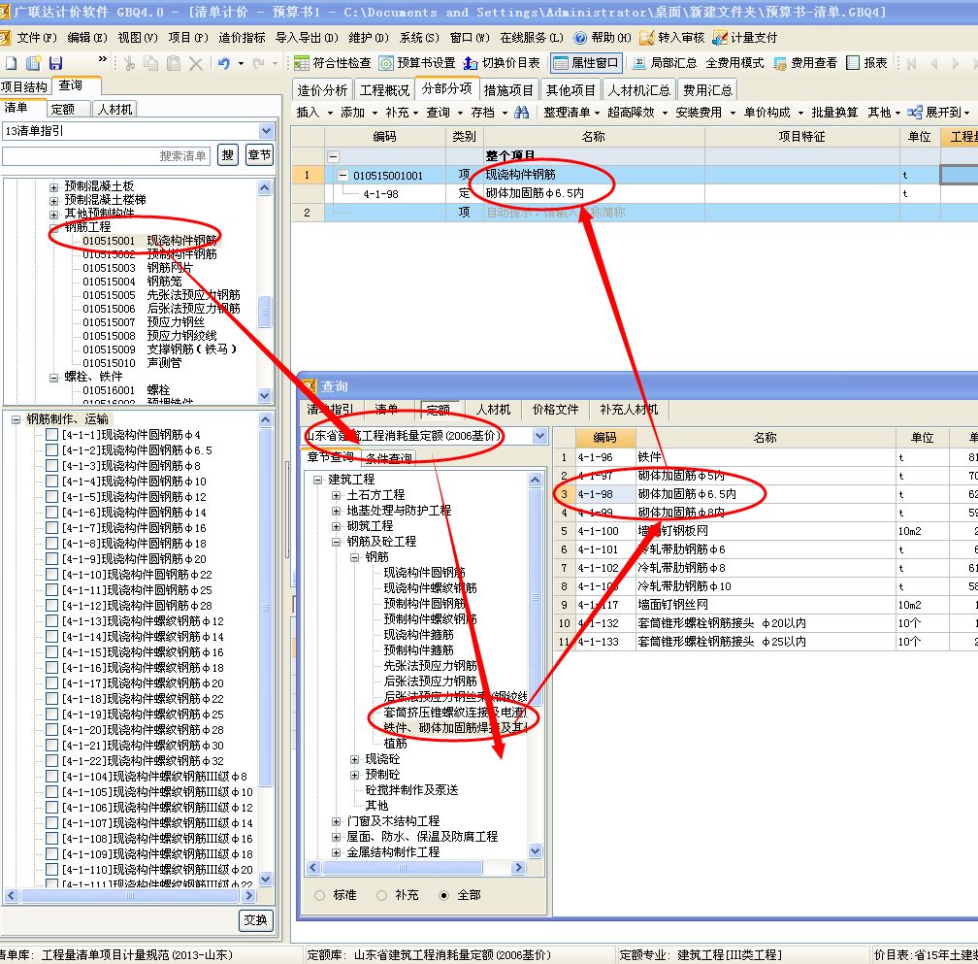Click the 切换价目表 icon
978x964 pixels.
point(471,63)
